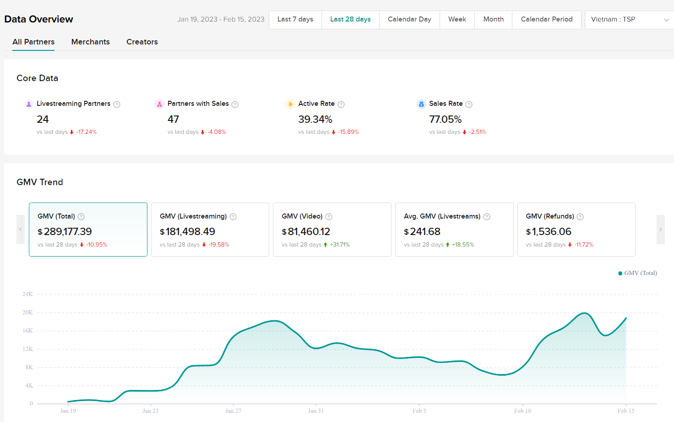Viewport: 674px width, 422px height.
Task: Click help icon next to Livestreaming Partners
Action: (x=117, y=104)
